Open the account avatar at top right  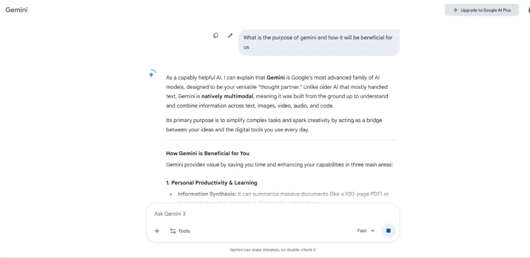tap(528, 10)
